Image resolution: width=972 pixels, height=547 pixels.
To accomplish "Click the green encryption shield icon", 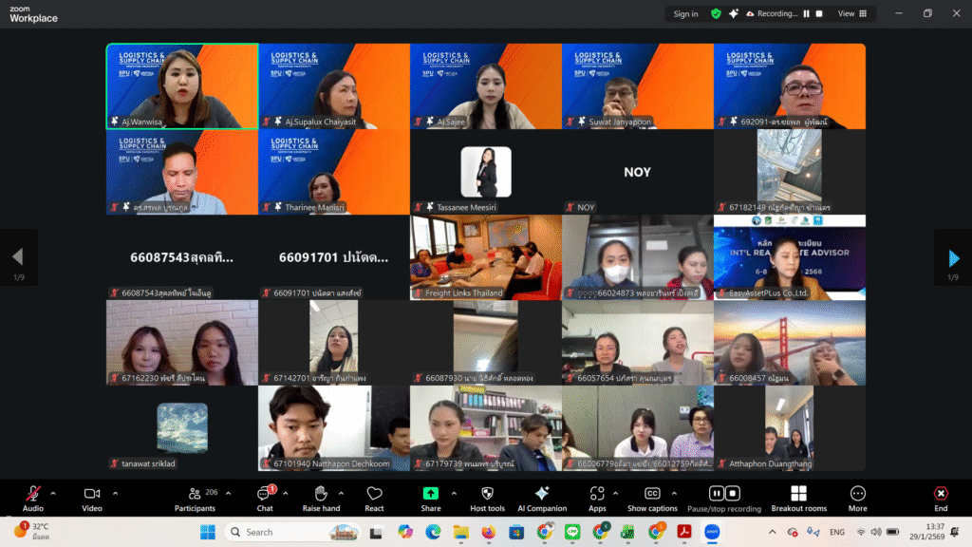I will coord(716,13).
